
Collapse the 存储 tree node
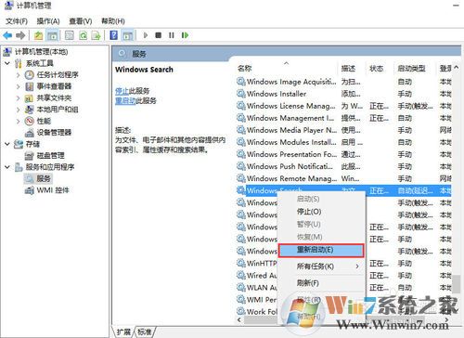(x=7, y=144)
